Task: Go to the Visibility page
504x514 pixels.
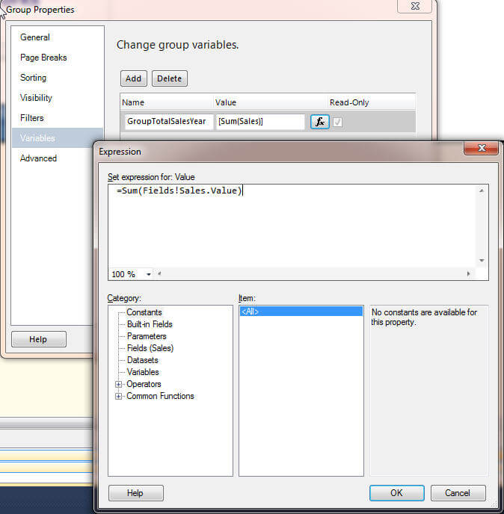Action: [x=36, y=98]
